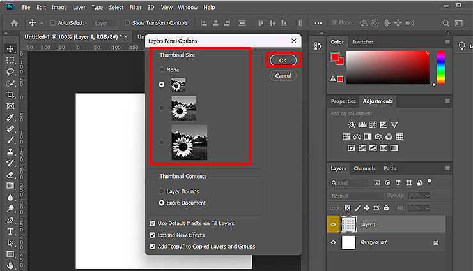Toggle Expand New Effects checkbox
The height and width of the screenshot is (271, 473).
tap(152, 235)
